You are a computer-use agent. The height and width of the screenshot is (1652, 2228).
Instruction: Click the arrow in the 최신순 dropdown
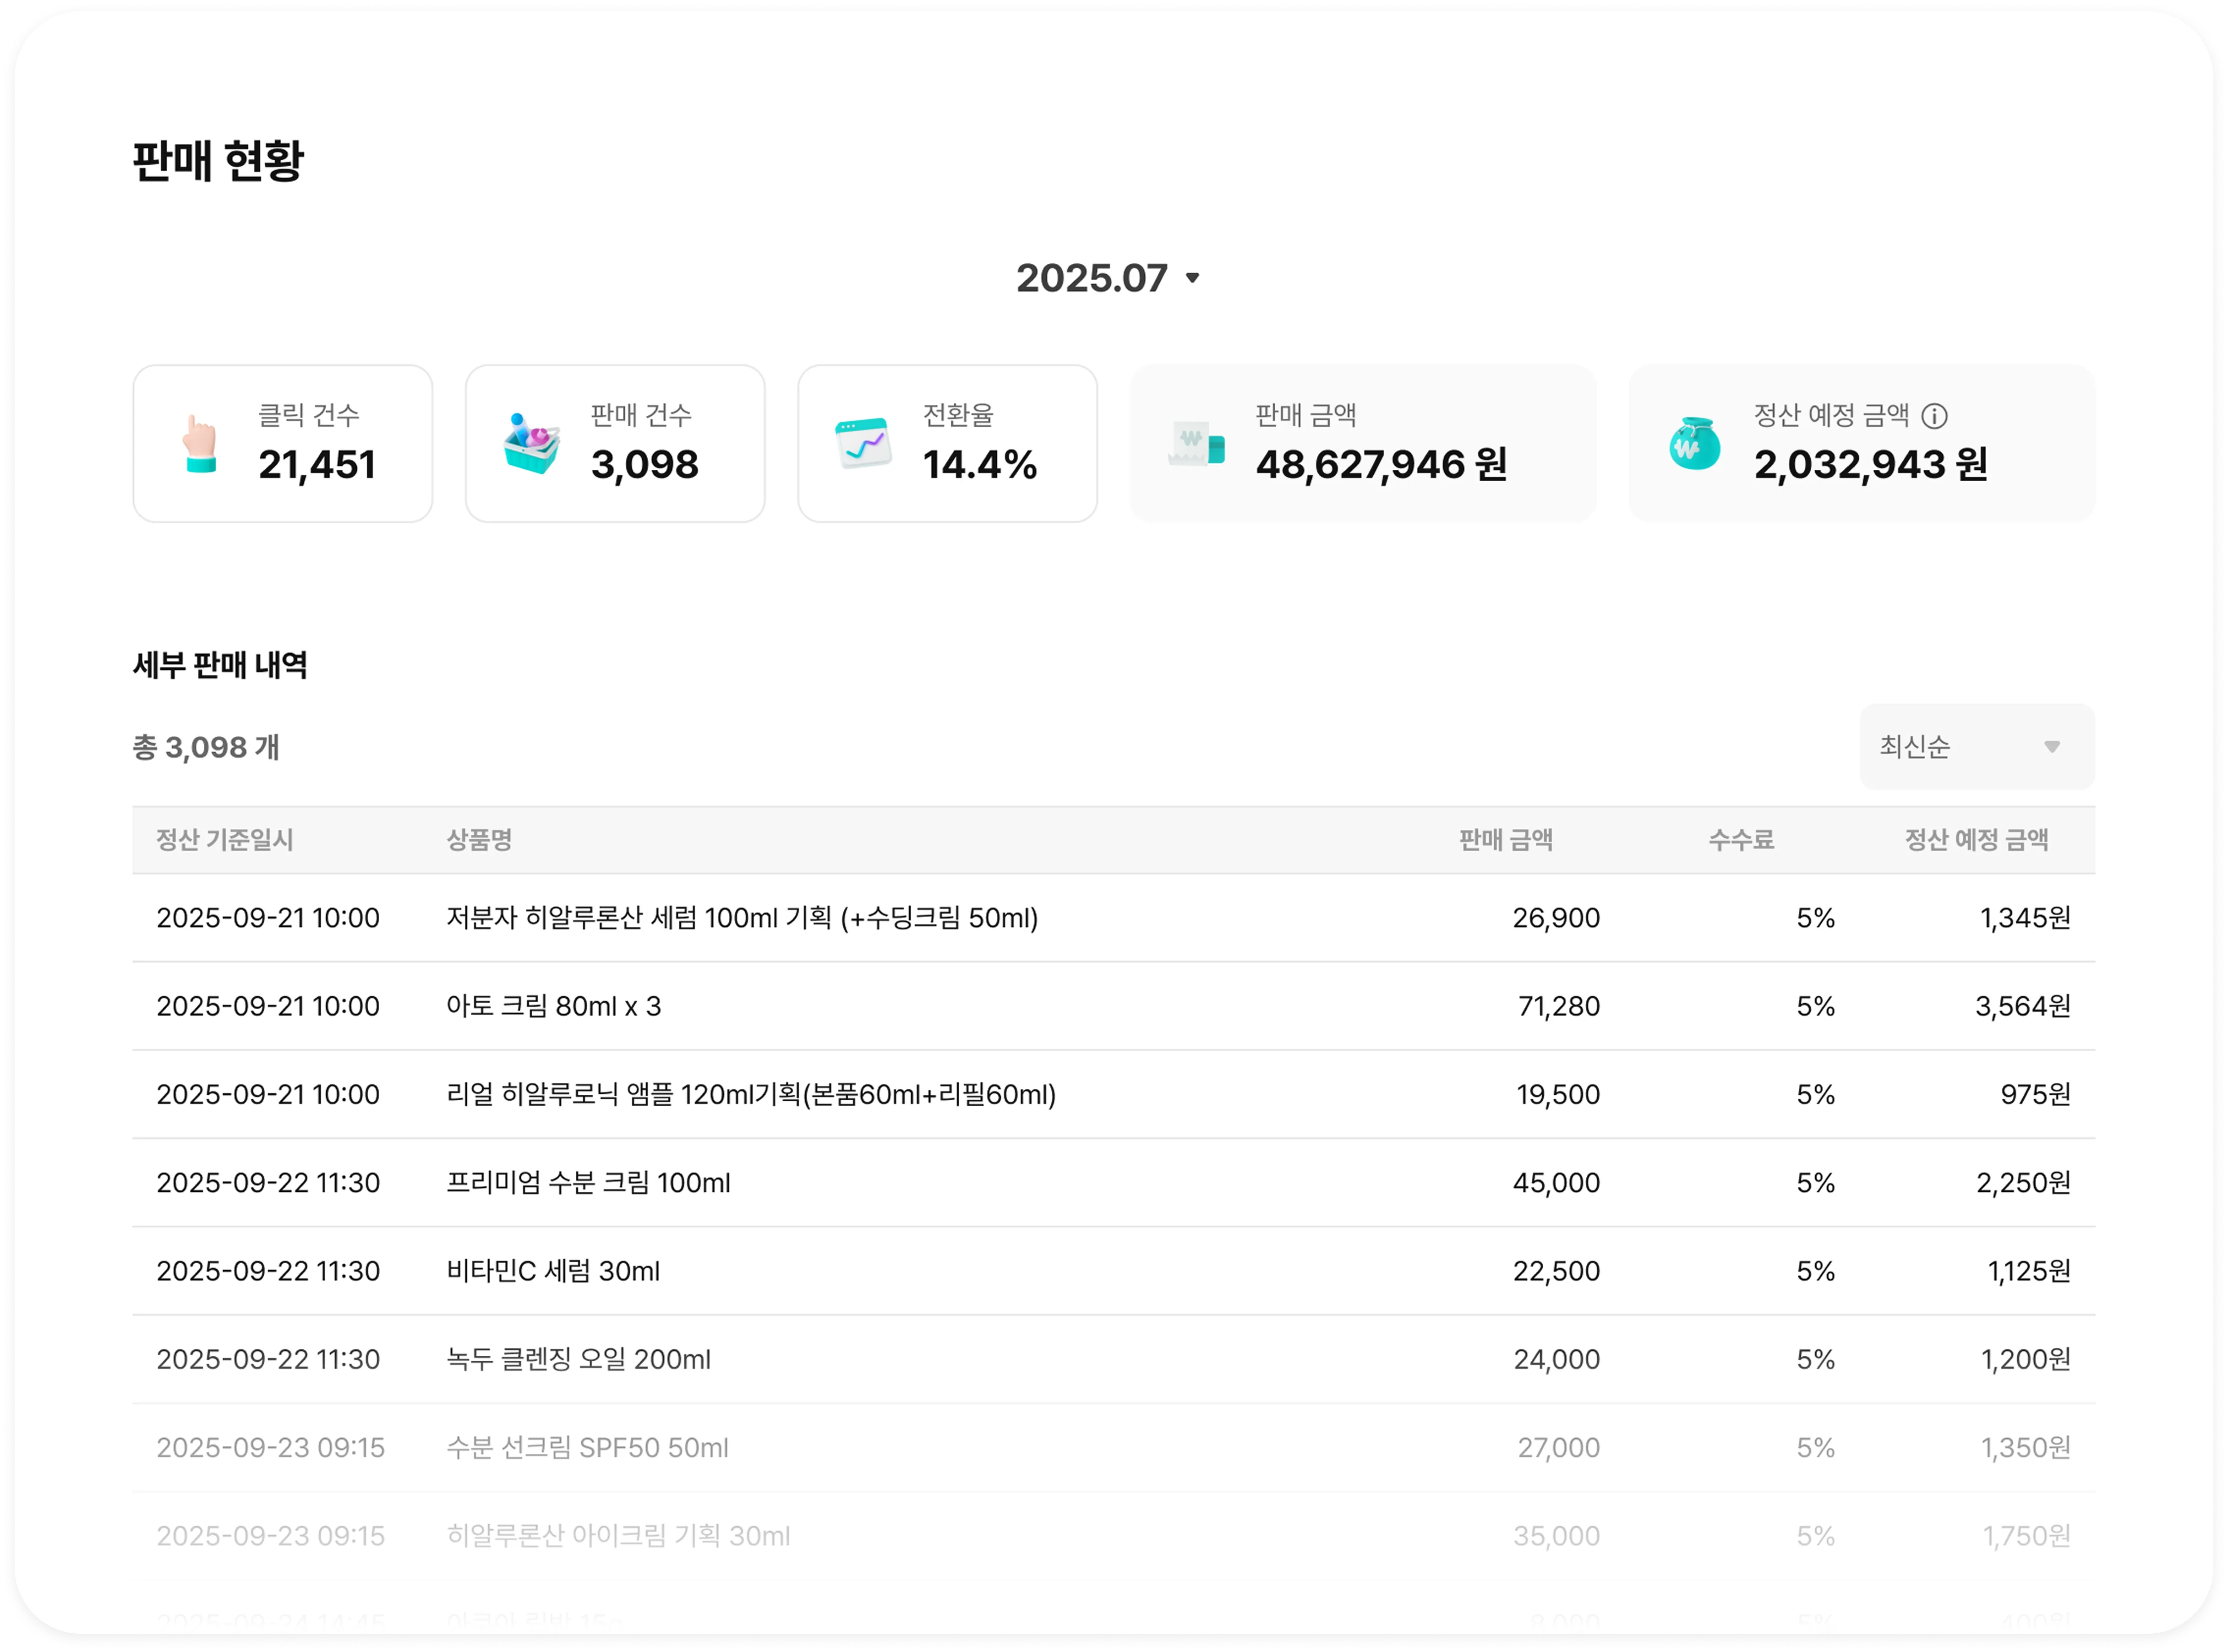click(2052, 747)
